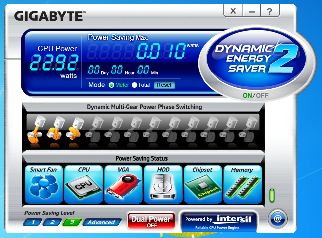The height and width of the screenshot is (238, 322).
Task: Click the Powered by Intersil banner
Action: click(218, 222)
